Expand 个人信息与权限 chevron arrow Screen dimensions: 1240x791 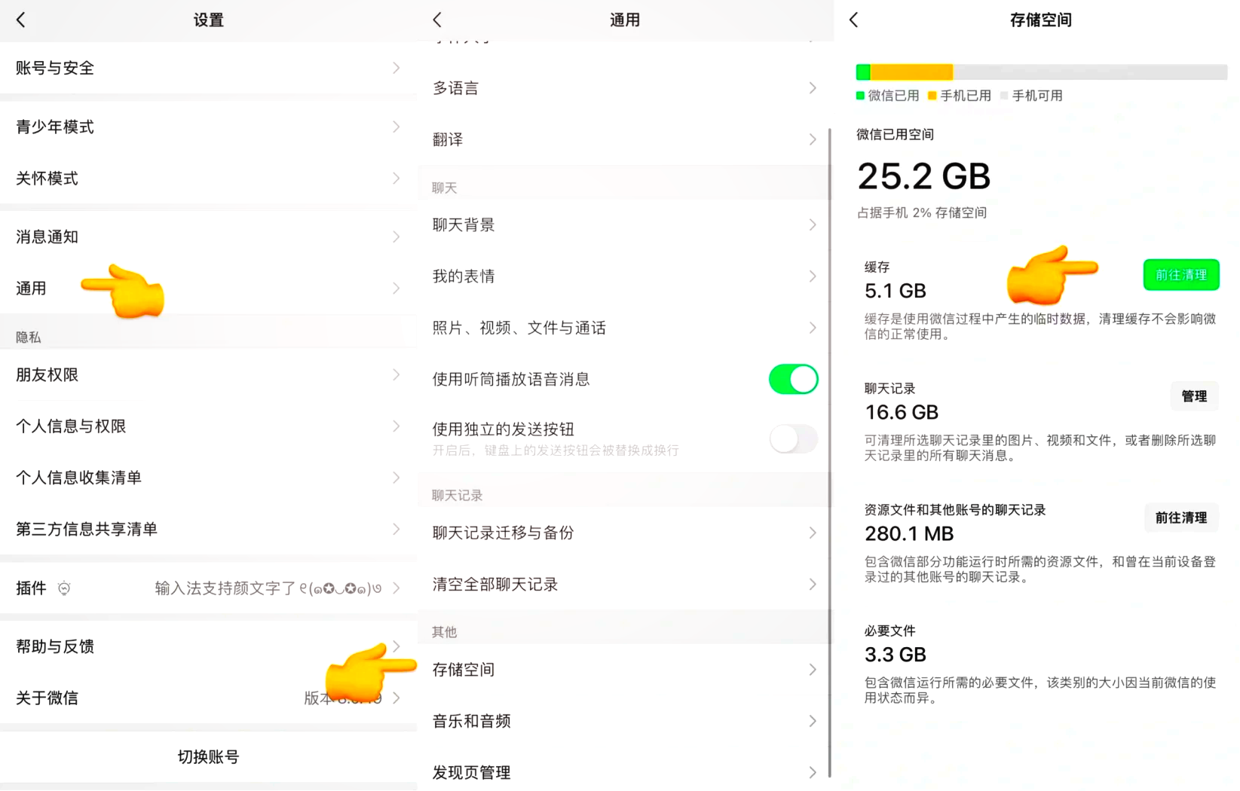point(396,426)
